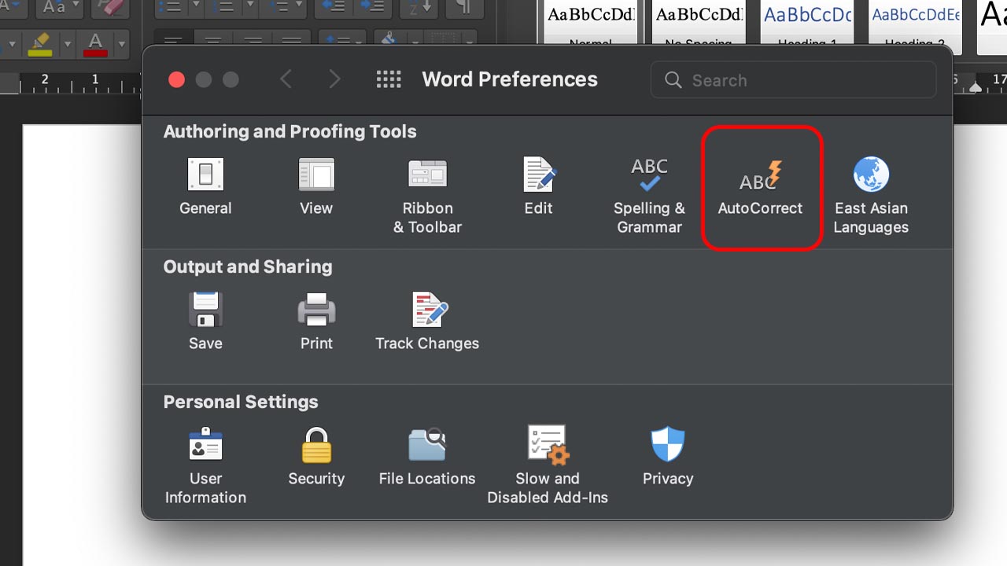Open the Privacy preferences pane
This screenshot has height=566, width=1007.
pos(668,457)
